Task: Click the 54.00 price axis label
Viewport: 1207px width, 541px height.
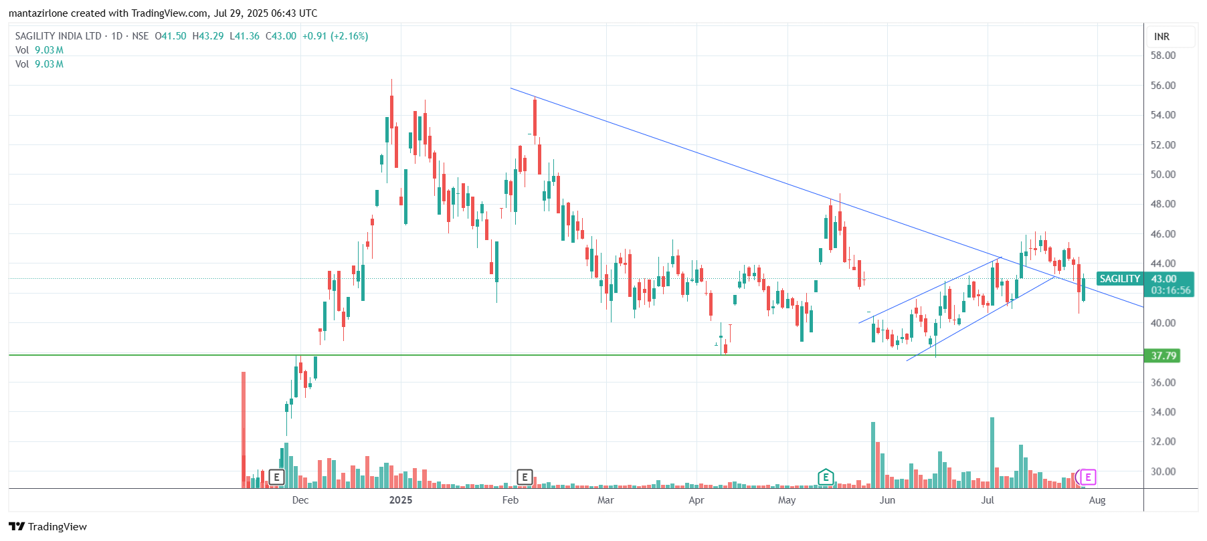Action: point(1163,115)
